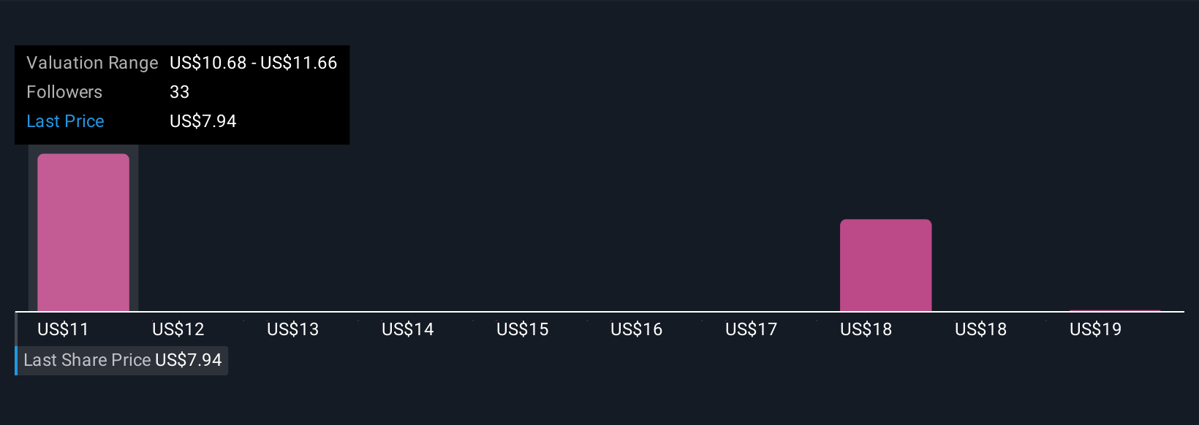The width and height of the screenshot is (1199, 425).
Task: Click the faint tiny bar above US$19
Action: pyautogui.click(x=1115, y=310)
